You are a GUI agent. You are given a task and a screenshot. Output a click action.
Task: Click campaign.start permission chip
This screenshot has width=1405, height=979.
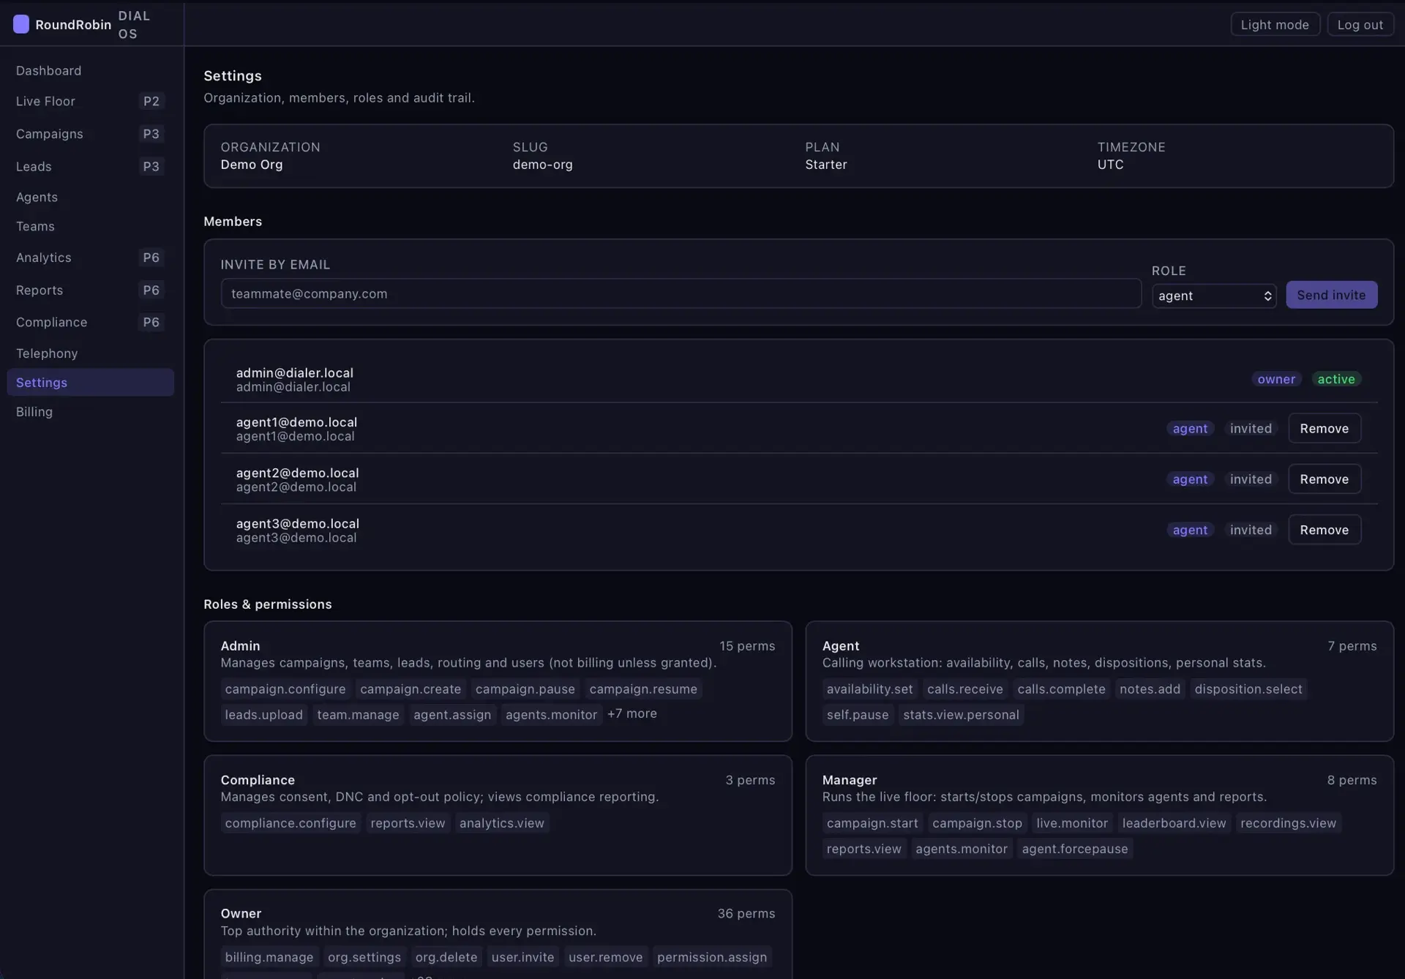coord(872,822)
